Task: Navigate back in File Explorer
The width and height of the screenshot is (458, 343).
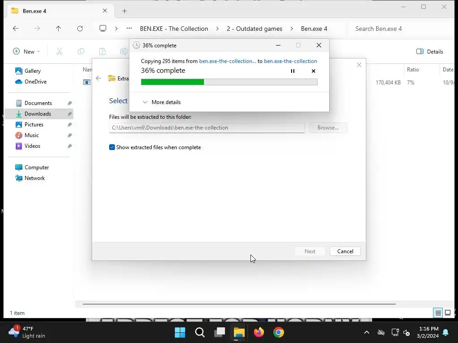Action: [x=16, y=28]
